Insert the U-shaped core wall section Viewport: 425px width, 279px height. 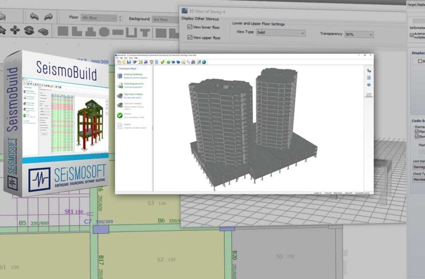coord(131,33)
